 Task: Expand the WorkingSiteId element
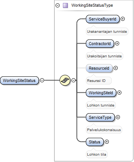(x=119, y=93)
